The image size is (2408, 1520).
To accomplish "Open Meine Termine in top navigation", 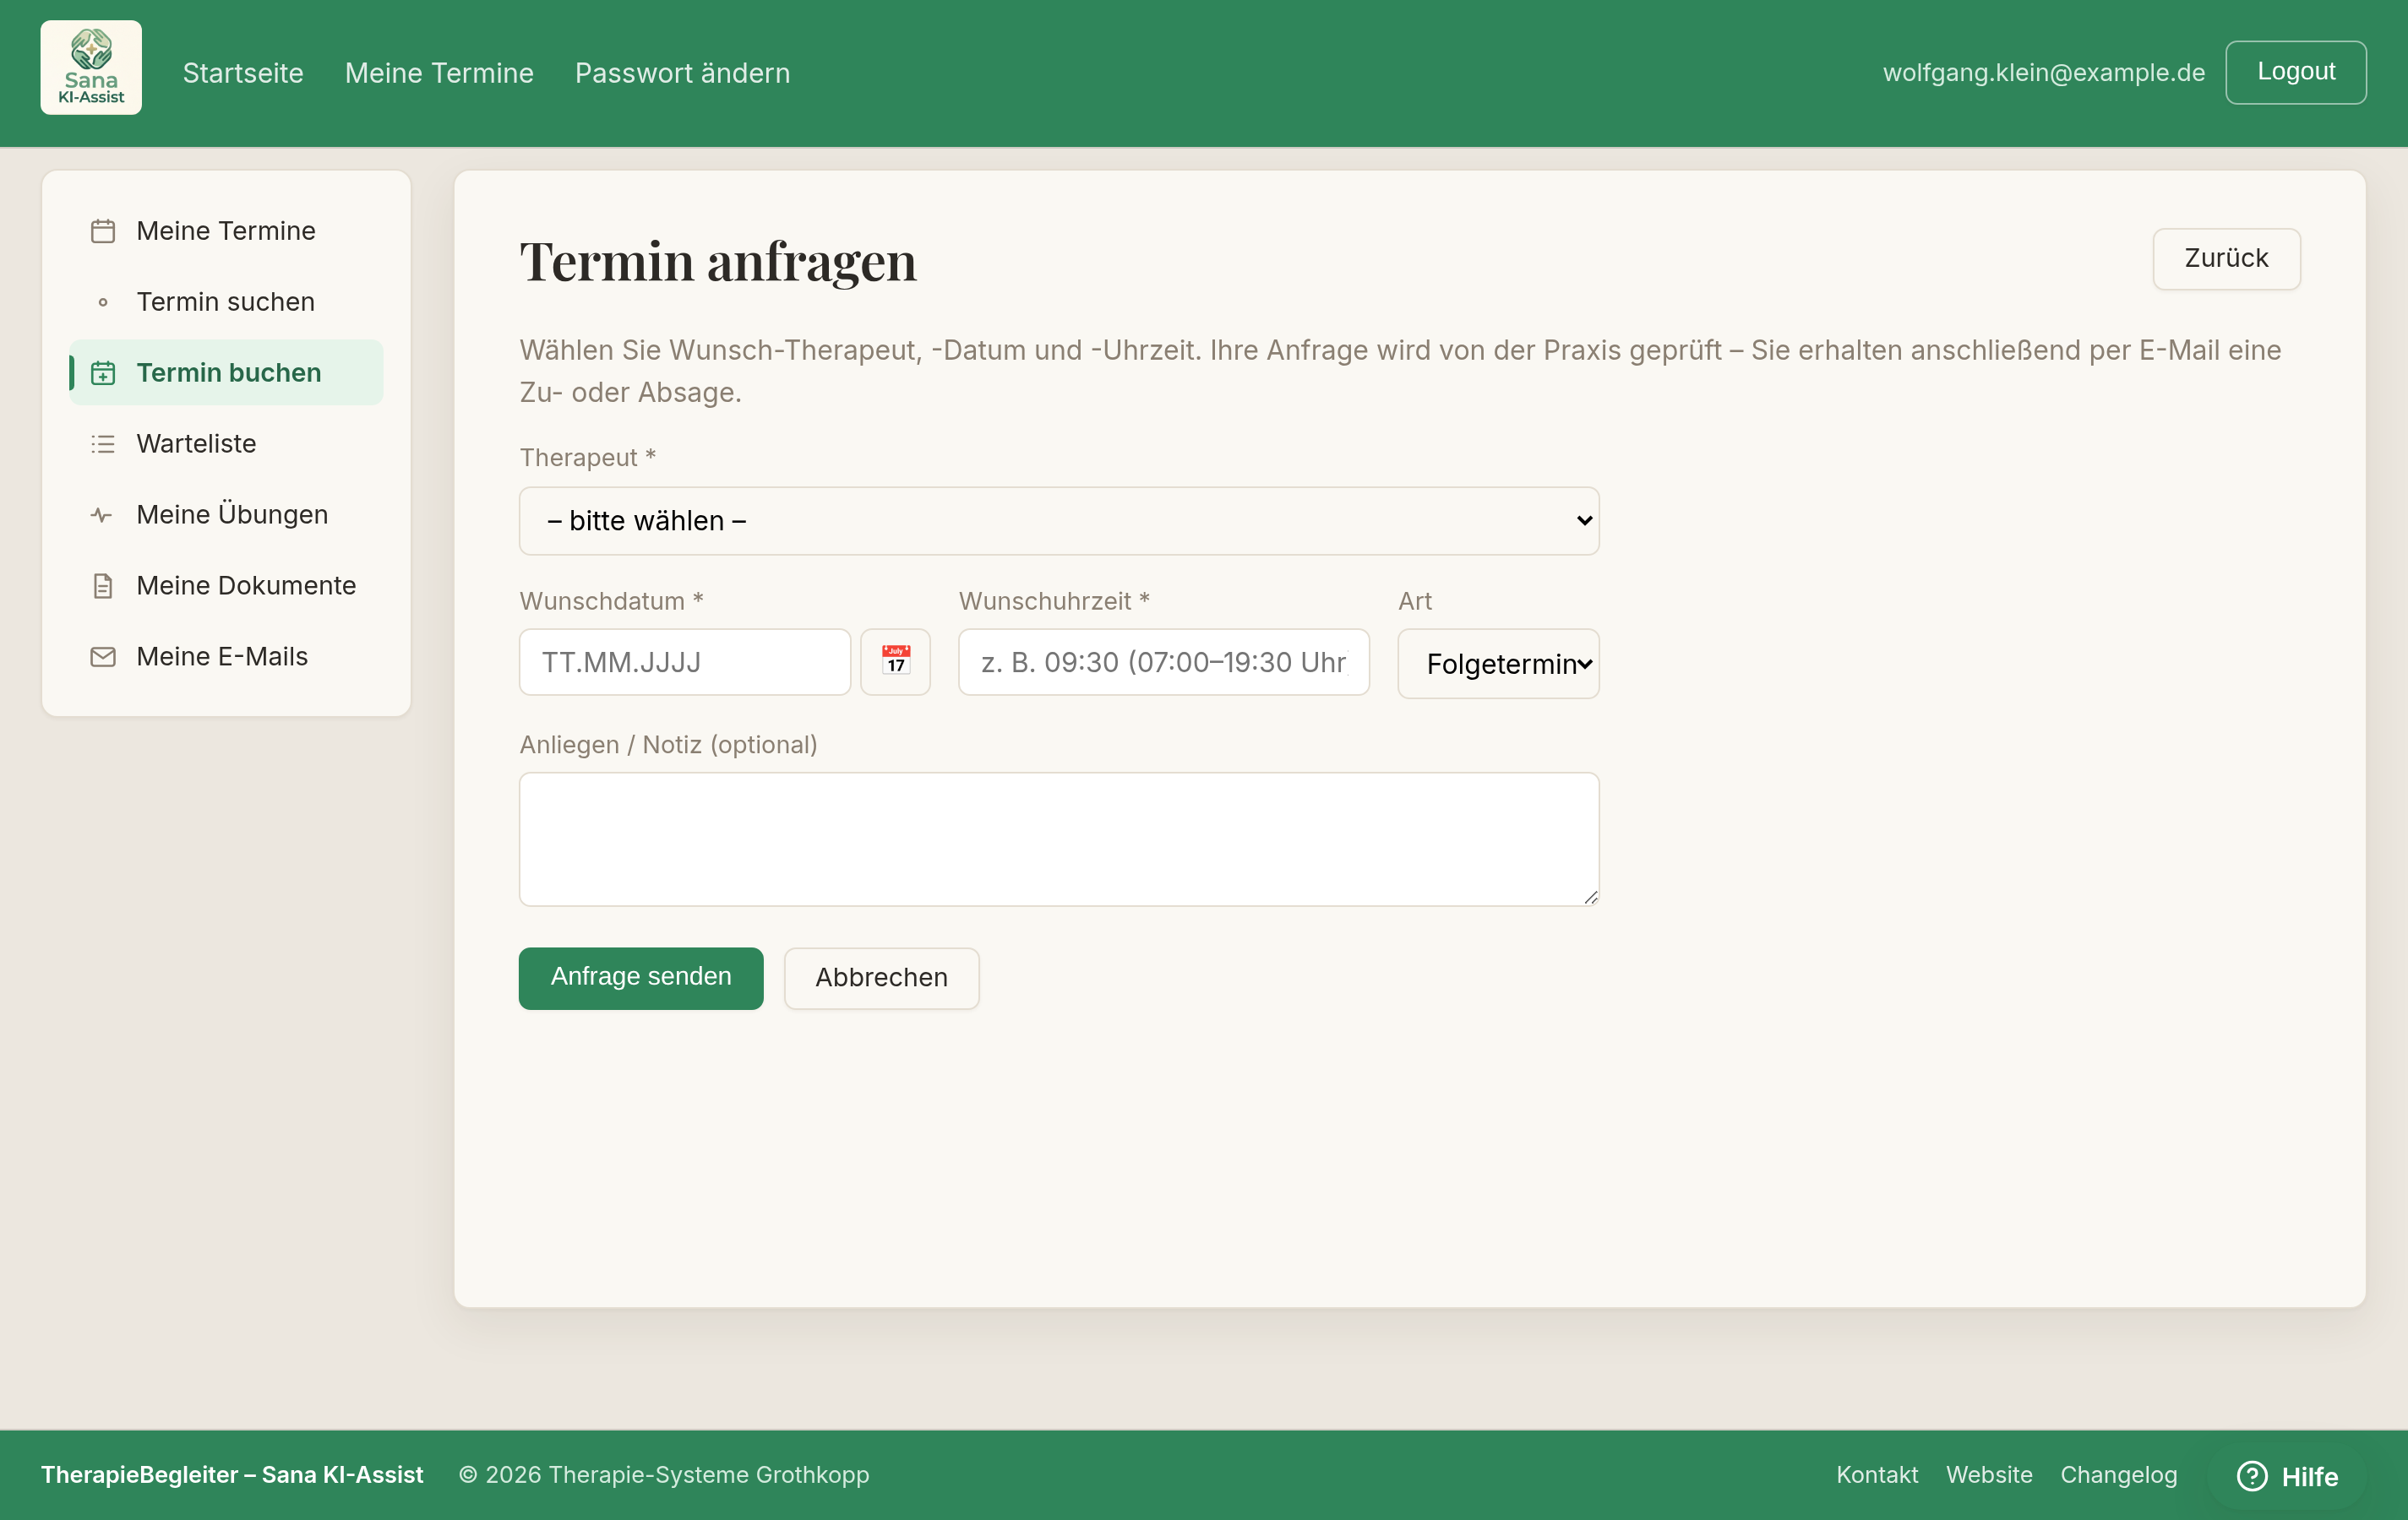I will pos(439,73).
